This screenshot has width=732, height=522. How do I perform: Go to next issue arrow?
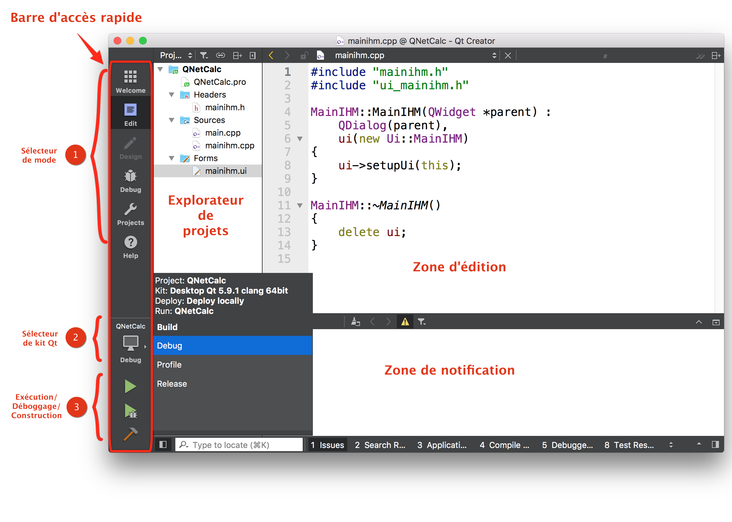point(388,322)
